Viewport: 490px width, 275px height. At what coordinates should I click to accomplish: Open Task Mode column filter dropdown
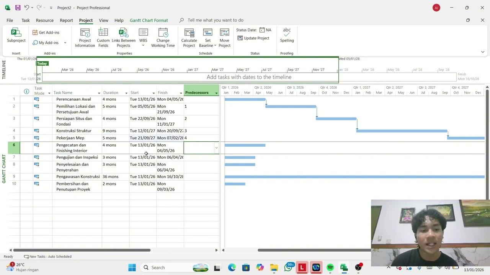coord(49,93)
